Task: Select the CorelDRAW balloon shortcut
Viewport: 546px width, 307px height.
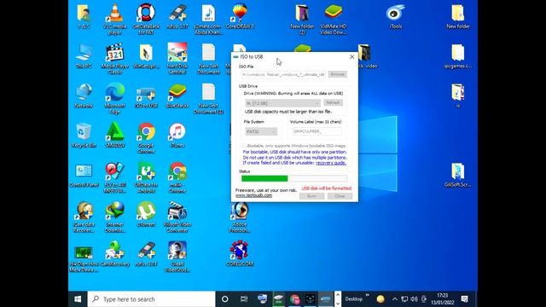Action: point(240,16)
